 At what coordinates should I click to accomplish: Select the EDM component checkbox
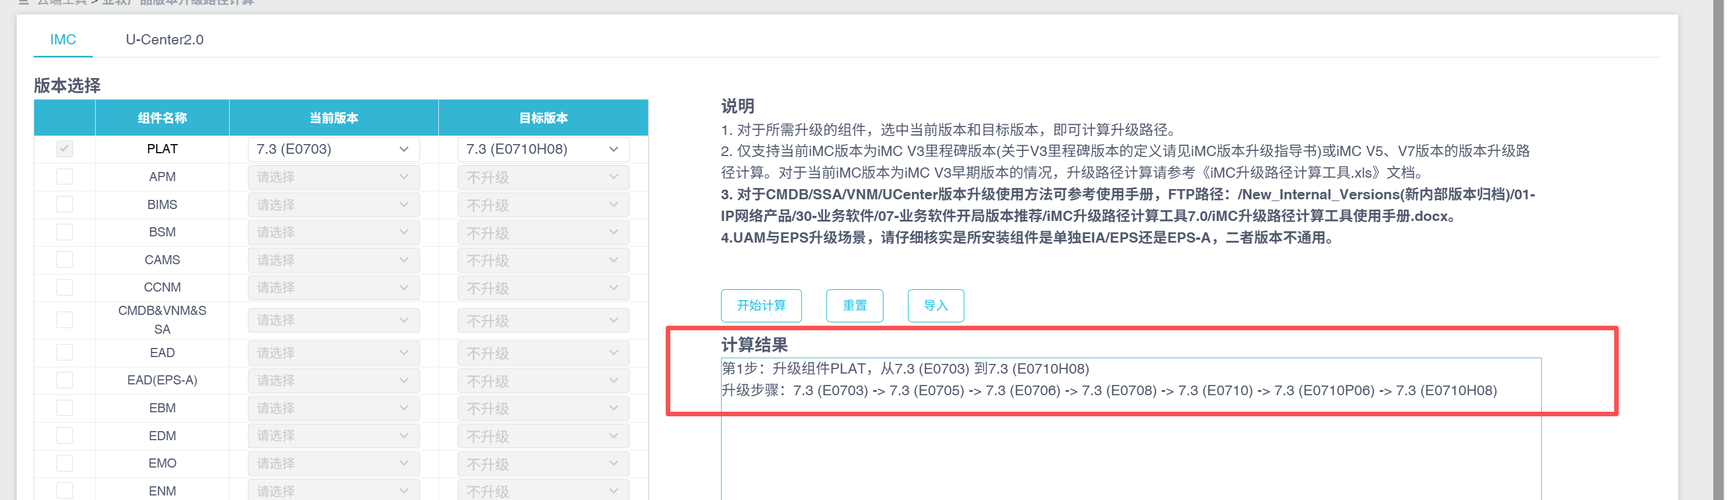64,436
